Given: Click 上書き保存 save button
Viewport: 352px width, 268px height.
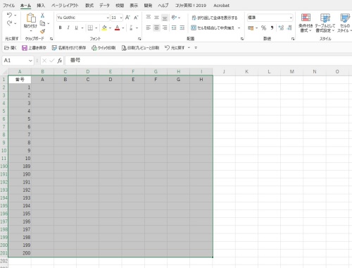Looking at the screenshot, I should pyautogui.click(x=34, y=48).
